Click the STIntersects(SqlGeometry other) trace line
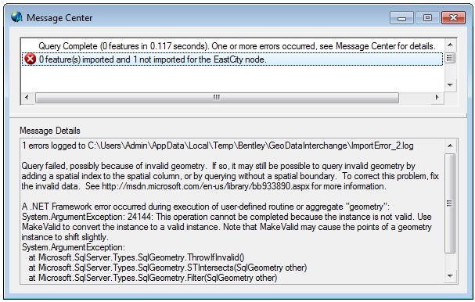This screenshot has width=475, height=302. click(167, 268)
